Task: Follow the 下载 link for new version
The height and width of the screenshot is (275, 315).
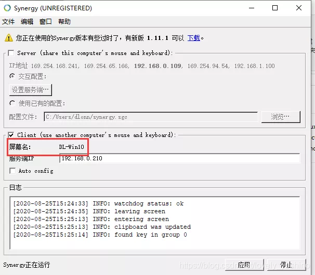Action: pos(194,38)
